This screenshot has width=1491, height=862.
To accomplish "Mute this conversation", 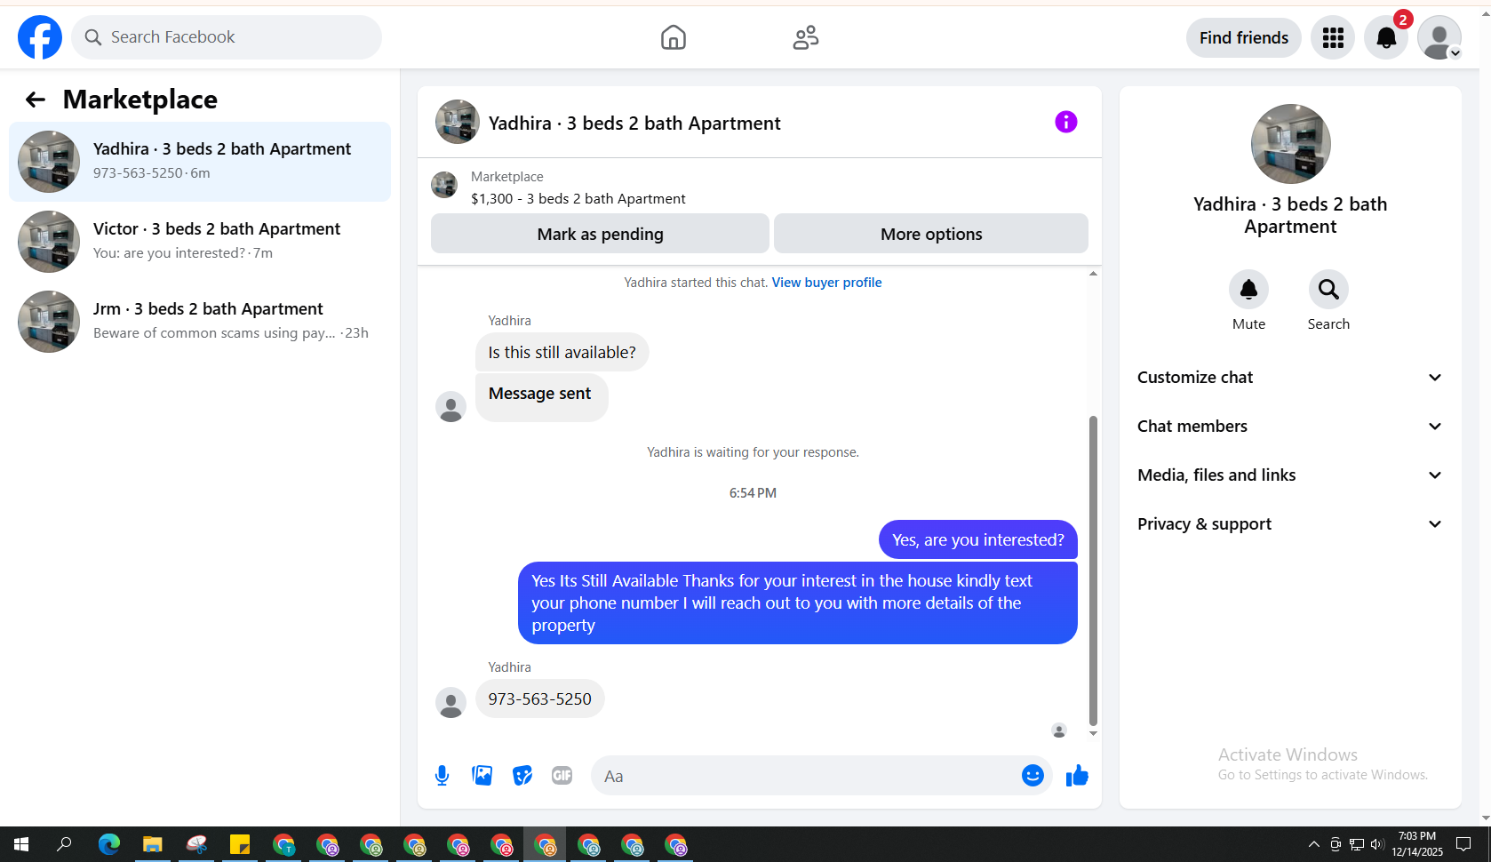I will click(x=1248, y=290).
